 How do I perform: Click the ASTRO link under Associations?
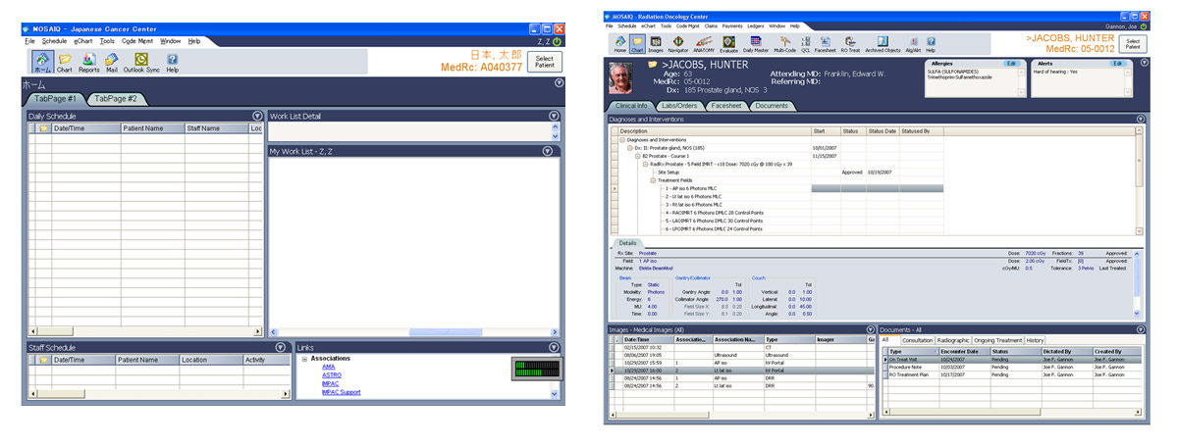[x=331, y=375]
